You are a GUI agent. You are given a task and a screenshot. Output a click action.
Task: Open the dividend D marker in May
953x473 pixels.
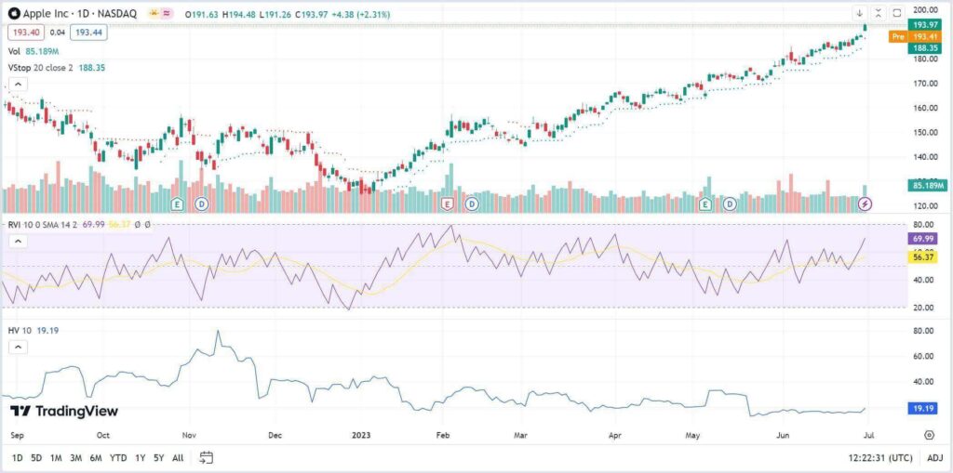coord(730,204)
